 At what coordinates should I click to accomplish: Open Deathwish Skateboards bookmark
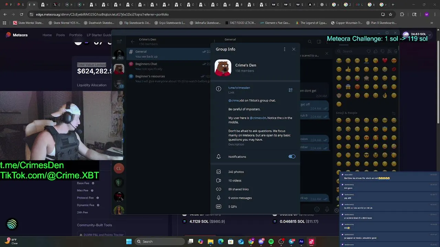(x=99, y=23)
